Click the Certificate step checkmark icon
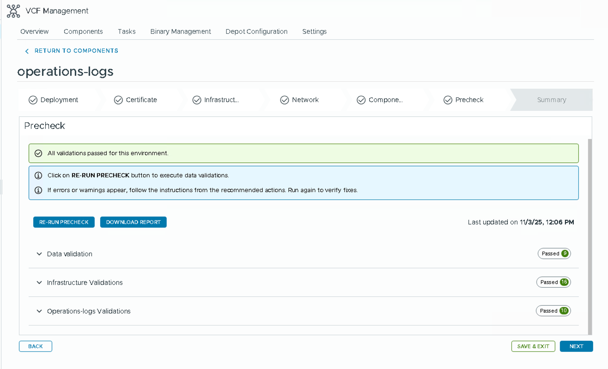608x369 pixels. (x=118, y=100)
